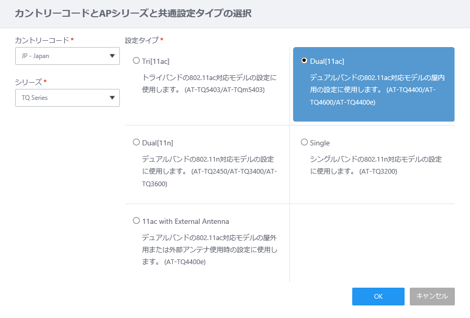Click the AT-TQ5403/AT-TQm5403 description text

209,84
